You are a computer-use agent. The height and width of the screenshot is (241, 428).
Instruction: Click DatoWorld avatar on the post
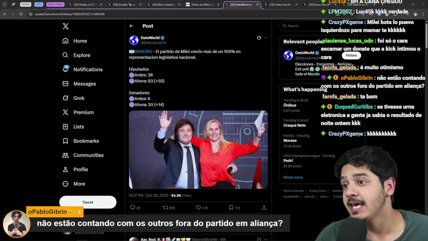(134, 40)
